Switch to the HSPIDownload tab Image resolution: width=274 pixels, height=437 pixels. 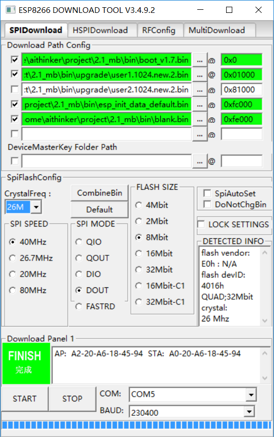tap(100, 30)
